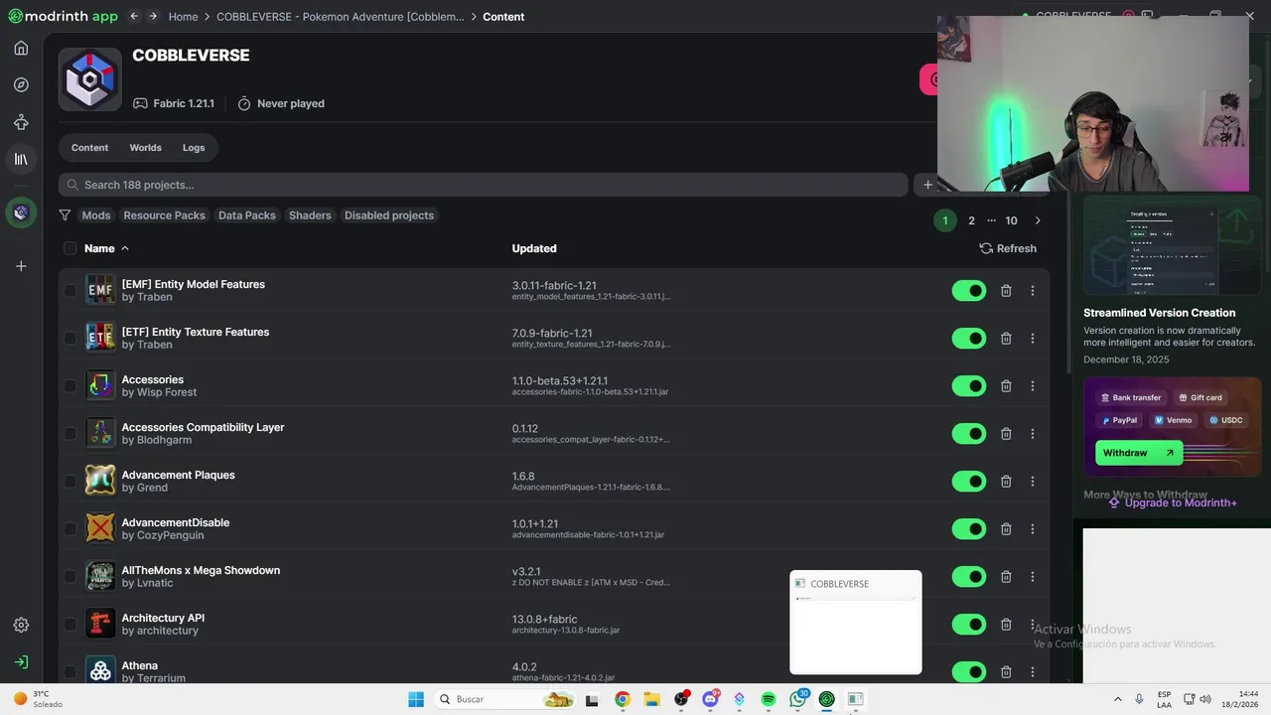Go to page 2 of results
The width and height of the screenshot is (1271, 715).
(971, 220)
